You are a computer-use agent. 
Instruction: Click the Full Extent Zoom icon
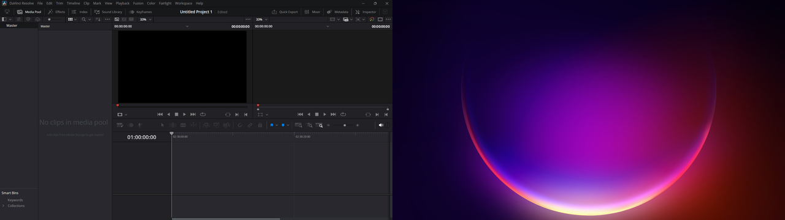[298, 125]
